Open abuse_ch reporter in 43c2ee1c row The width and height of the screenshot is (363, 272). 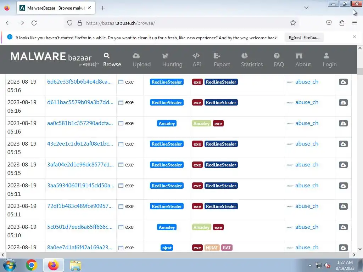click(307, 144)
